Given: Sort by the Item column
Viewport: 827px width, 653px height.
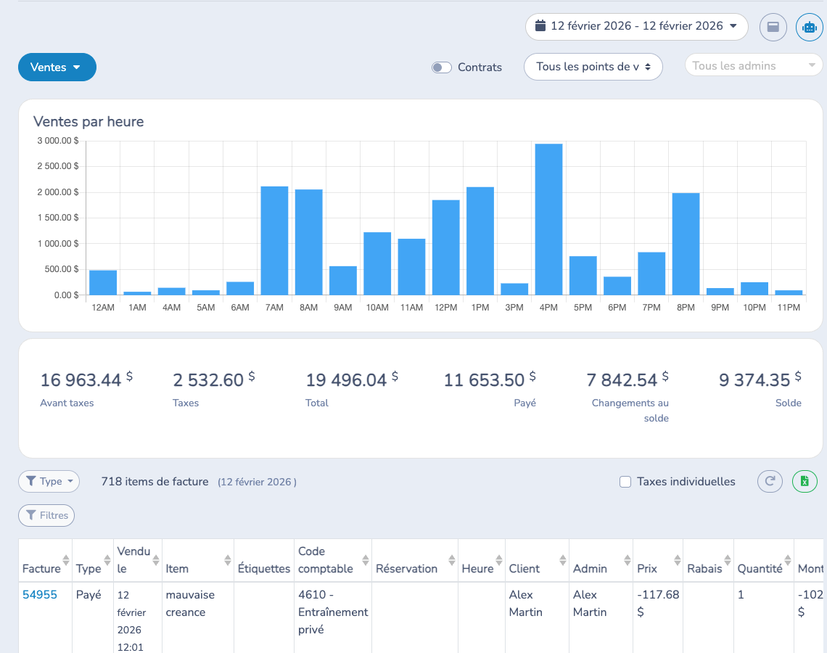Looking at the screenshot, I should point(198,560).
